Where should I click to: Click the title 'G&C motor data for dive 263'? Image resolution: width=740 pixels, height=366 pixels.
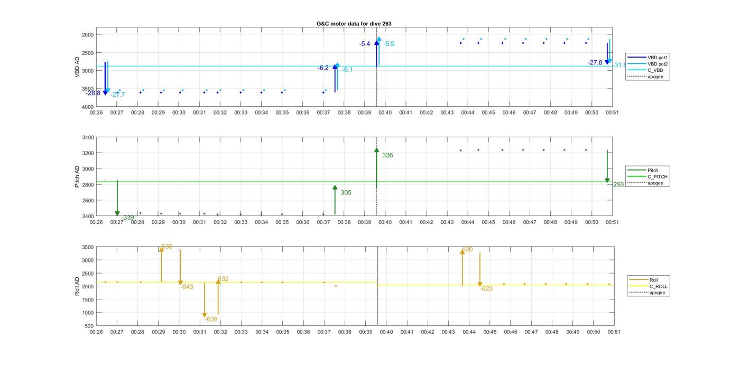coord(354,24)
